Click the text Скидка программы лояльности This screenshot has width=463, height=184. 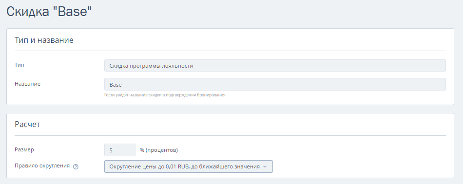[x=151, y=66]
